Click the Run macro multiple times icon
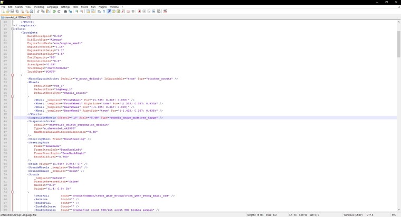This screenshot has width=401, height=217. (x=154, y=11)
